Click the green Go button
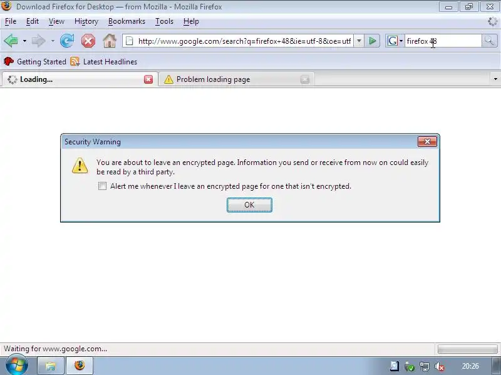Image resolution: width=501 pixels, height=375 pixels. [x=372, y=41]
